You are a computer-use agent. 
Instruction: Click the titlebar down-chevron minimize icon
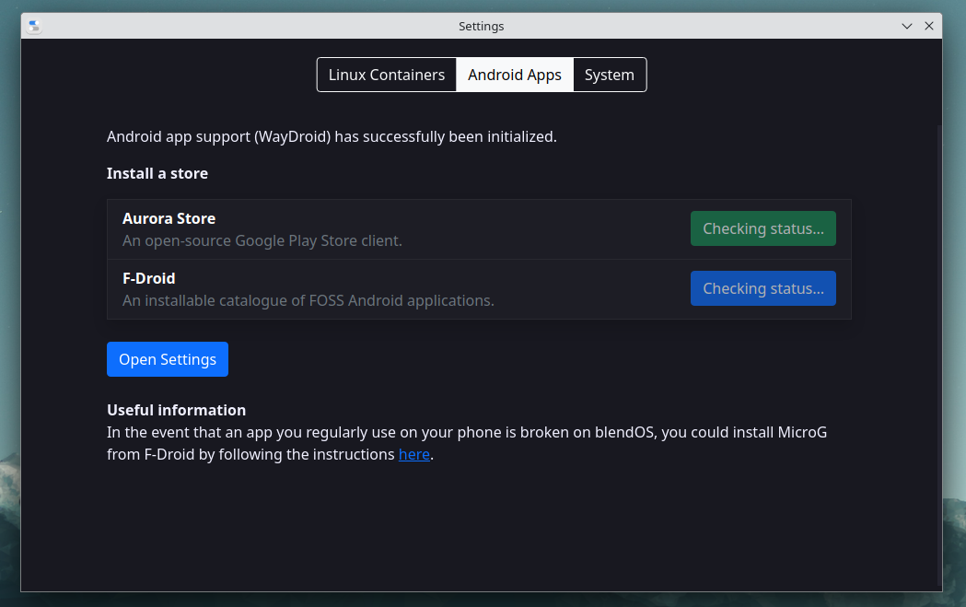pyautogui.click(x=907, y=26)
